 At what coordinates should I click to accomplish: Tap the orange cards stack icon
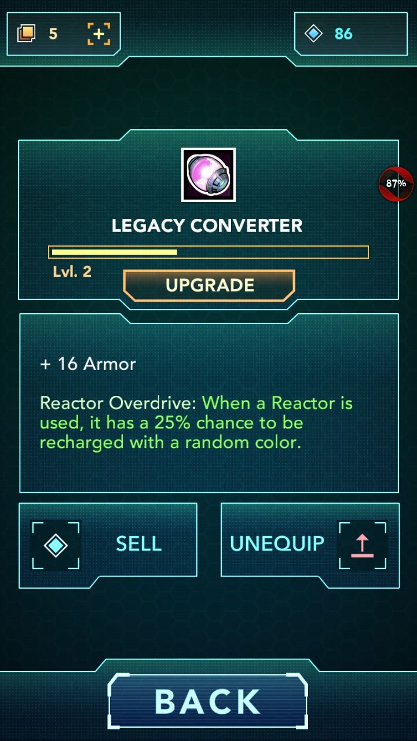coord(27,34)
